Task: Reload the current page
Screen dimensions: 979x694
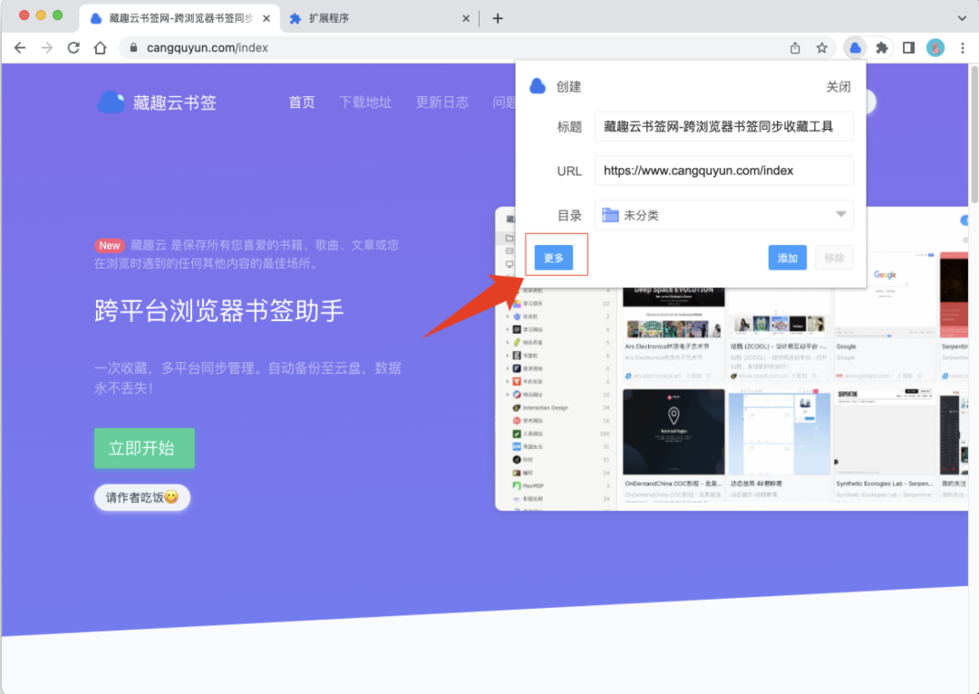Action: (73, 47)
